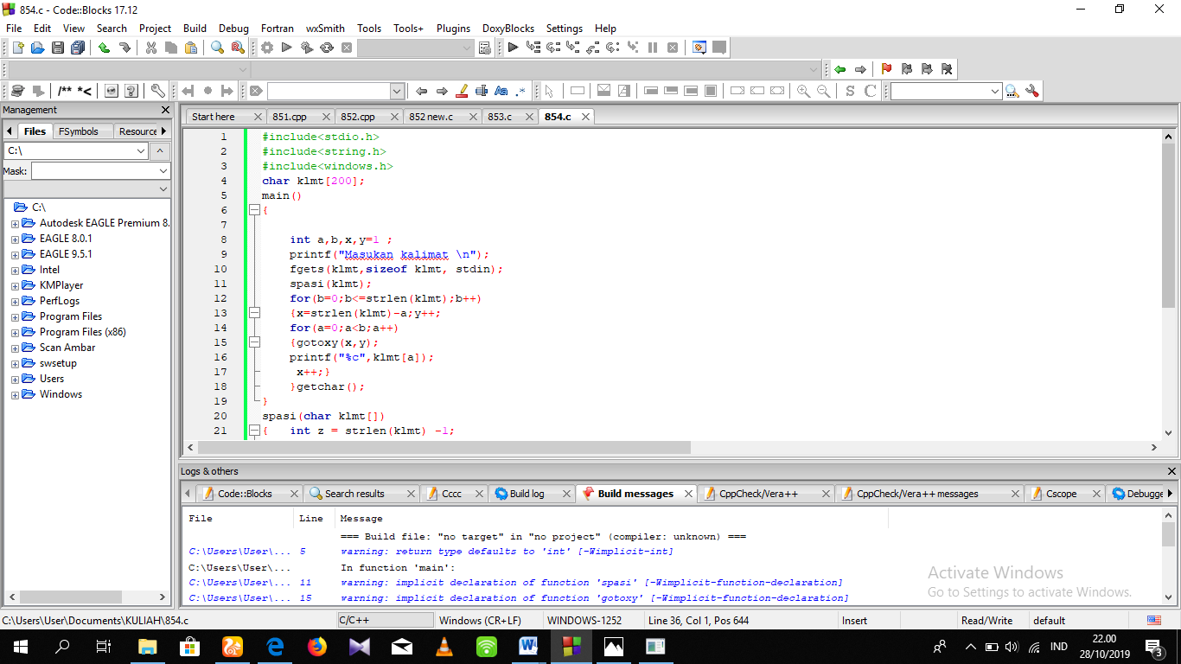Expand the Program Files folder node
The width and height of the screenshot is (1181, 664).
[x=15, y=316]
